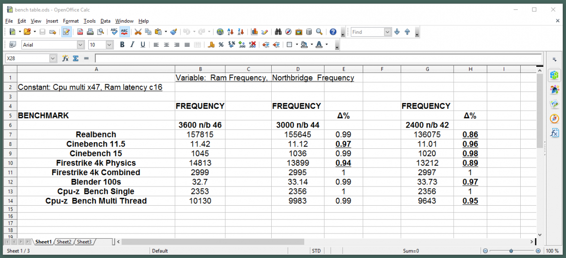Image resolution: width=566 pixels, height=258 pixels.
Task: Click the Paste clipboard icon
Action: [158, 32]
